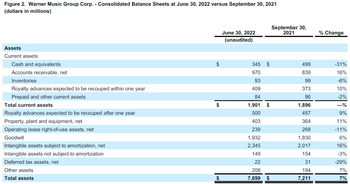Select the amortizable intangibles value 2,345

(254, 146)
